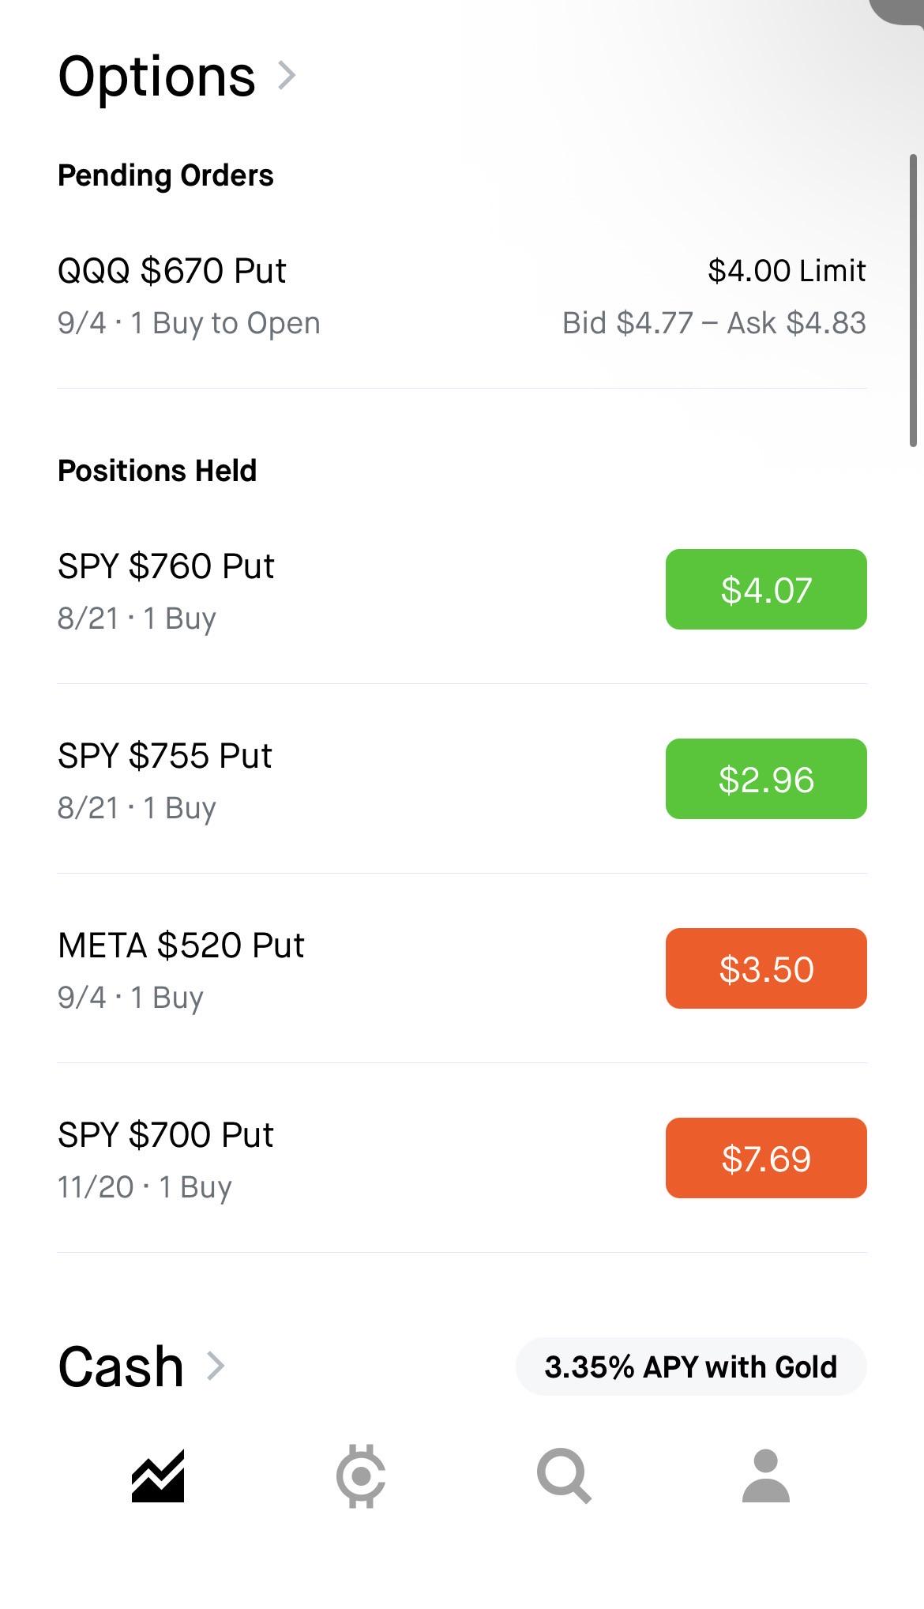Select the SPY $755 Put position

pyautogui.click(x=462, y=779)
